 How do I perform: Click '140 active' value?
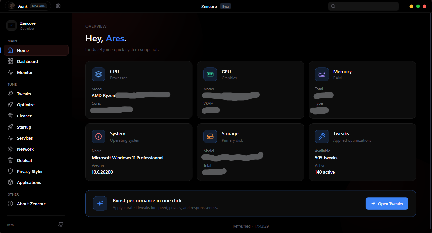(x=325, y=172)
